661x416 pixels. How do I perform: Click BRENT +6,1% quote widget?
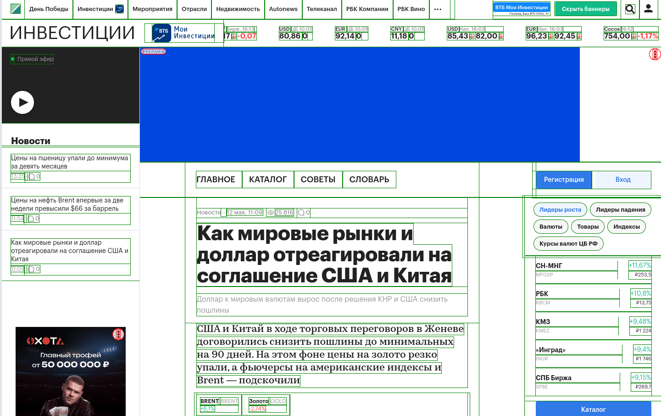point(219,405)
